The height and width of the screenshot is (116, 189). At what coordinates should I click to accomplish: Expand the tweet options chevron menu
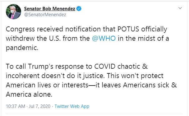180,8
